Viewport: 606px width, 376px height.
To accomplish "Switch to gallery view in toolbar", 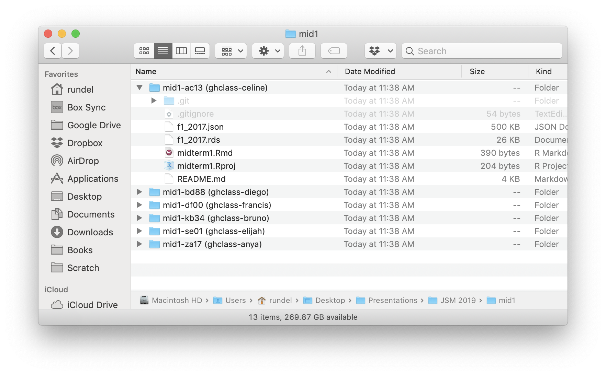I will [x=200, y=51].
